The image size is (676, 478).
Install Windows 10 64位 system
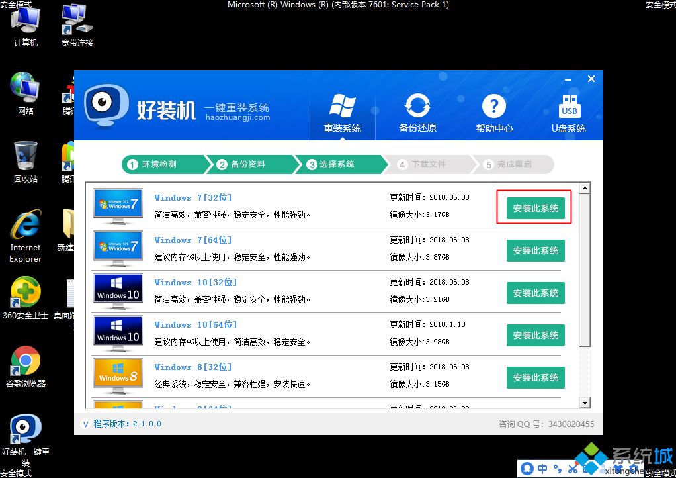[536, 335]
